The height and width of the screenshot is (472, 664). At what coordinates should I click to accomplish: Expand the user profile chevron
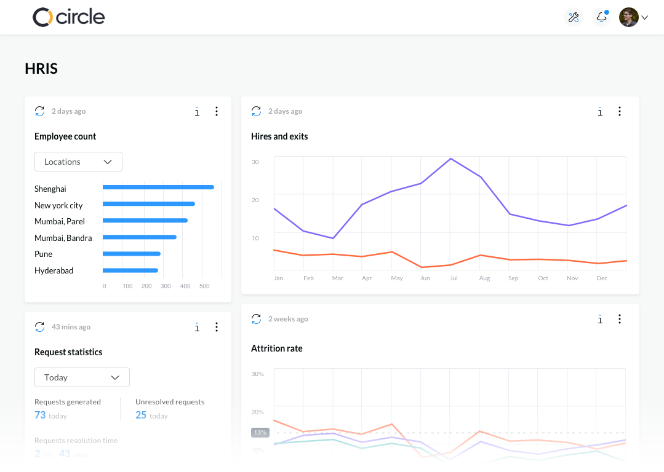[645, 18]
